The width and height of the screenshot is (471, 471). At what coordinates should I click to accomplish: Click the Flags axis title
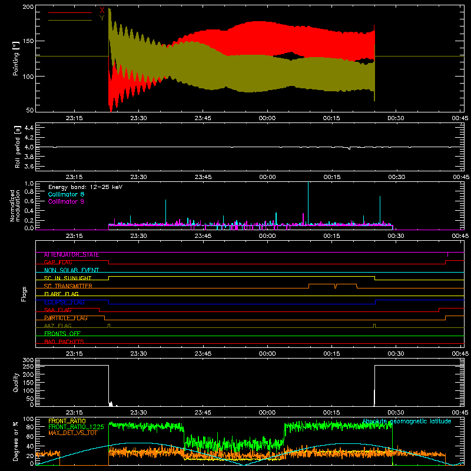(24, 294)
